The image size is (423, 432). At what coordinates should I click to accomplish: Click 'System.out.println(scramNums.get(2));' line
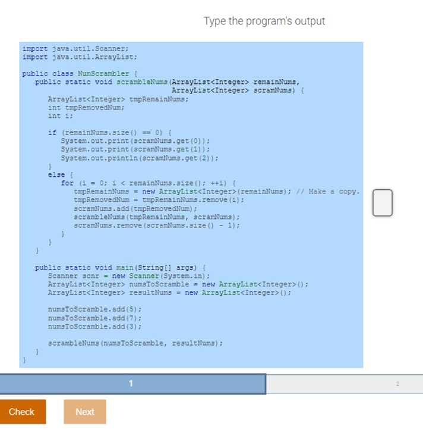tap(140, 158)
